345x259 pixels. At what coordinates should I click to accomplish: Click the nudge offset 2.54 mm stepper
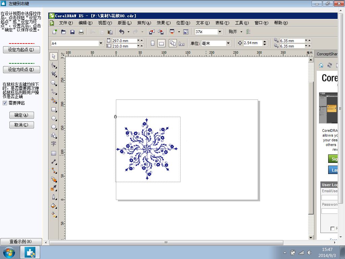[265, 43]
